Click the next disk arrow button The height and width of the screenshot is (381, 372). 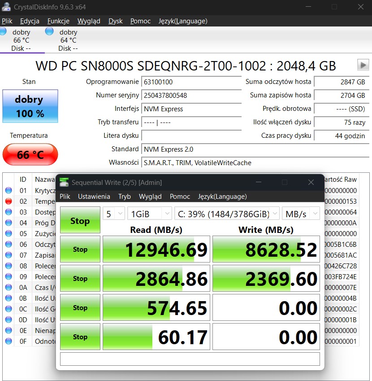(363, 65)
